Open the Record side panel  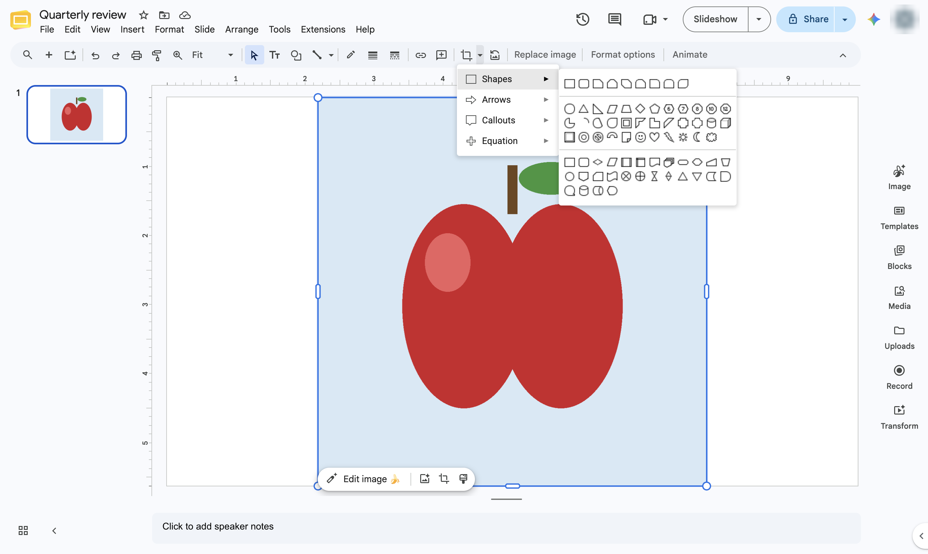pos(899,377)
